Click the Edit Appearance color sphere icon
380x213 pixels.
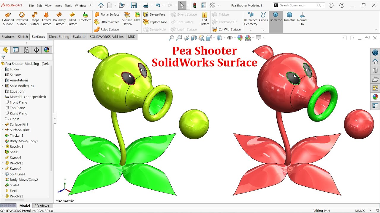click(x=240, y=38)
